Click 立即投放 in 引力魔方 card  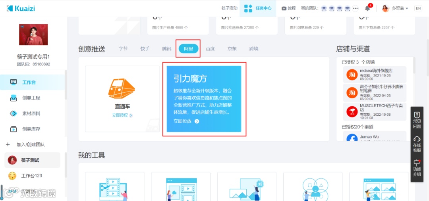(182, 121)
